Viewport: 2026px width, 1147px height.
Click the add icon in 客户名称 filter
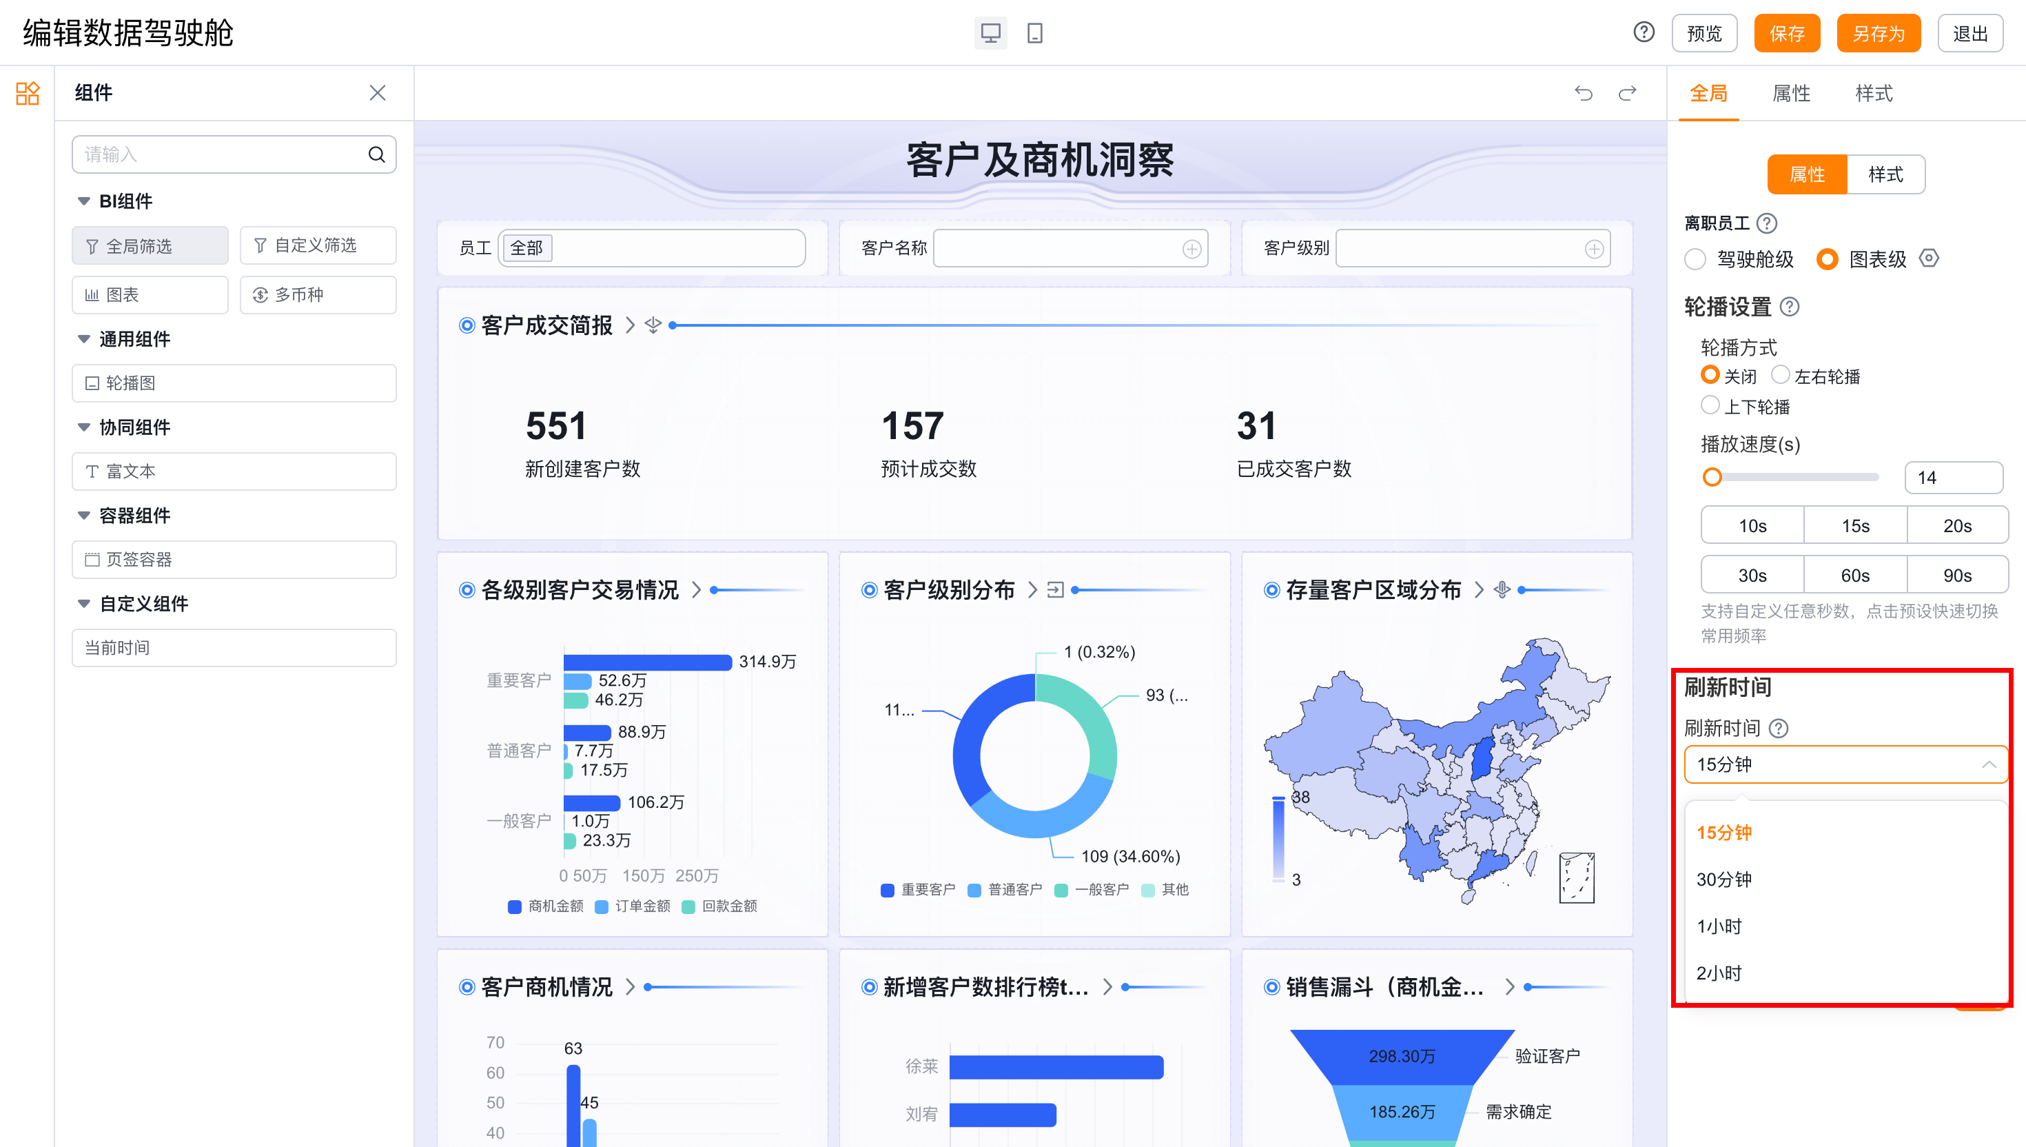click(1191, 249)
